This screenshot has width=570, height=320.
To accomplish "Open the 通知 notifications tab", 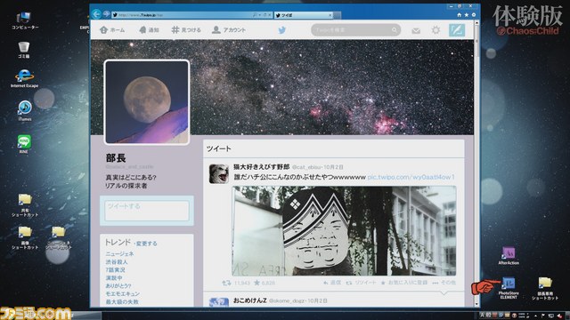I will (x=149, y=30).
